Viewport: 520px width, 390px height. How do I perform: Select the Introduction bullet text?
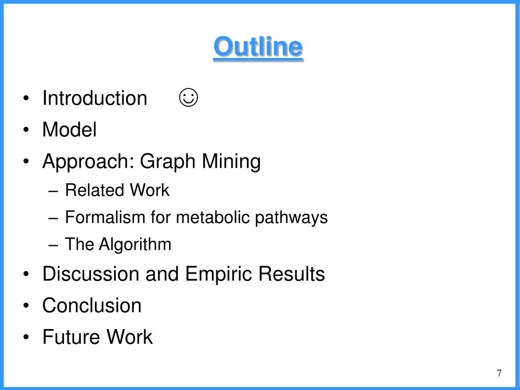95,98
